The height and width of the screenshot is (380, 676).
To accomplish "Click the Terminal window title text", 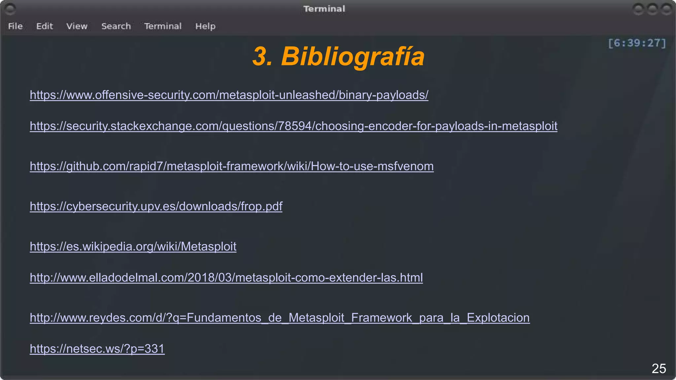I will click(x=324, y=9).
